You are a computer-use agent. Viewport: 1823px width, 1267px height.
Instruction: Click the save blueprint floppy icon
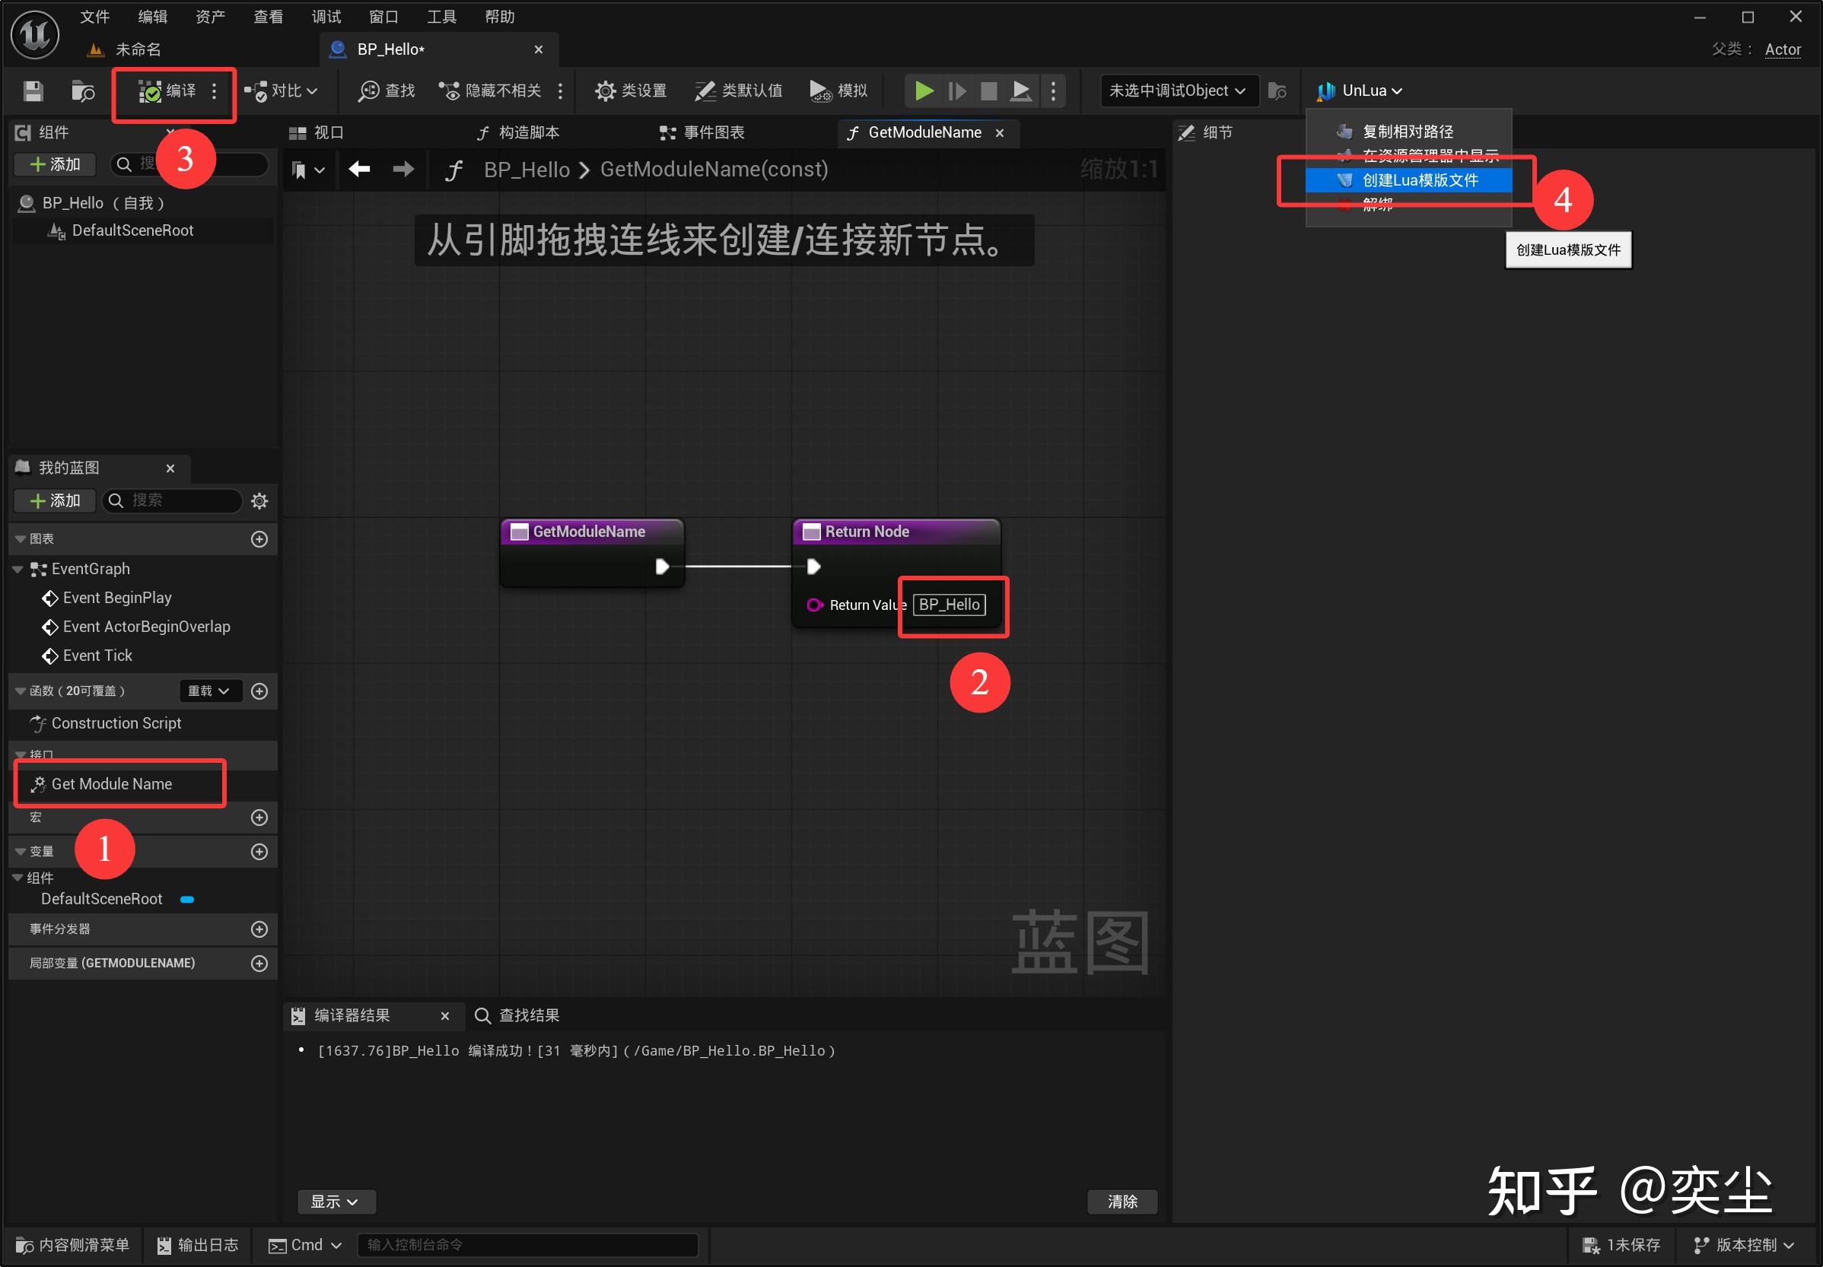[x=33, y=91]
